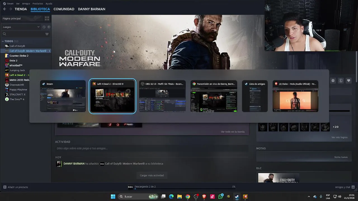Open the Ayuda menu
The width and height of the screenshot is (358, 201).
coord(49,4)
